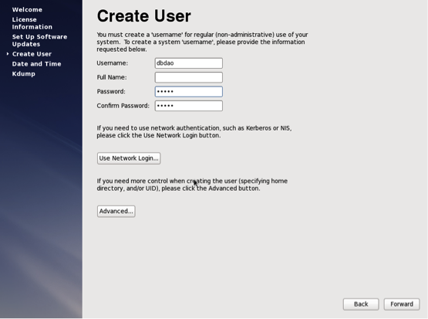The height and width of the screenshot is (319, 428).
Task: Select License Information sidebar step
Action: pyautogui.click(x=32, y=23)
